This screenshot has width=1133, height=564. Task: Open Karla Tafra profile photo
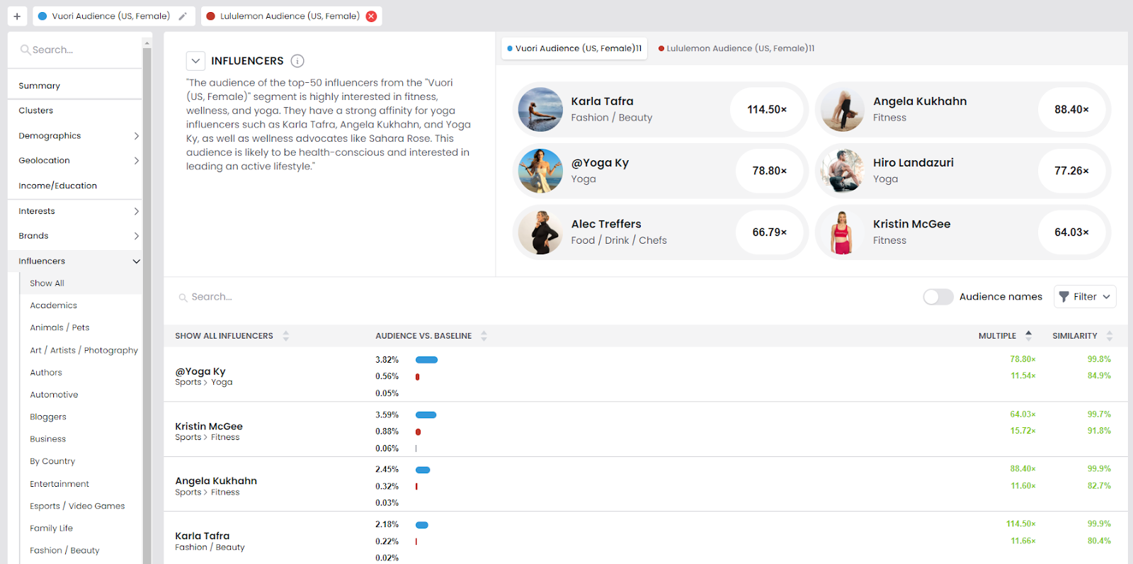(540, 110)
